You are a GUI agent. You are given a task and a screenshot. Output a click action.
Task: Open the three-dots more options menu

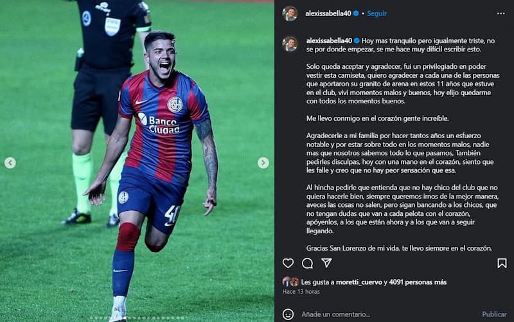point(501,13)
